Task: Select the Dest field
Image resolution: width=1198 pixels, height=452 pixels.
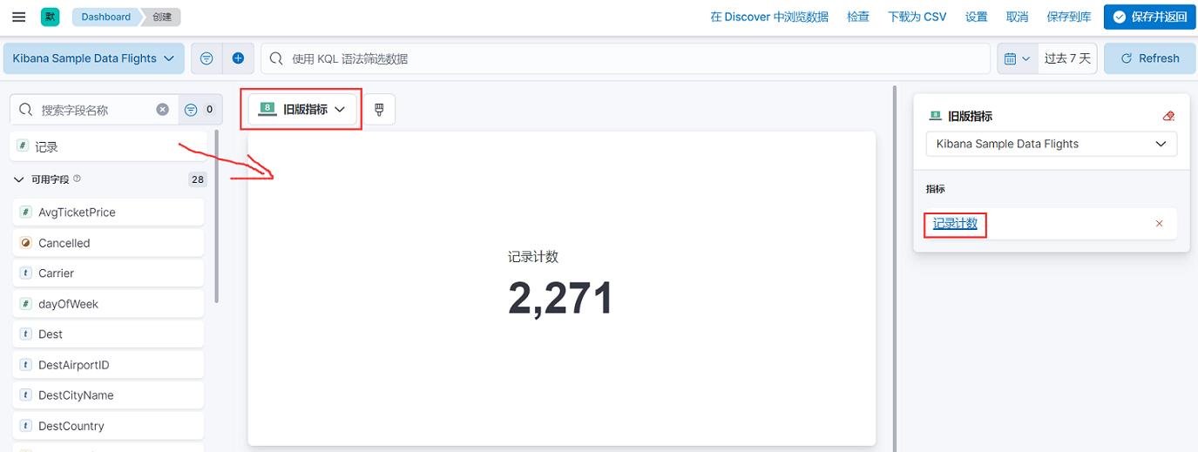Action: click(108, 334)
